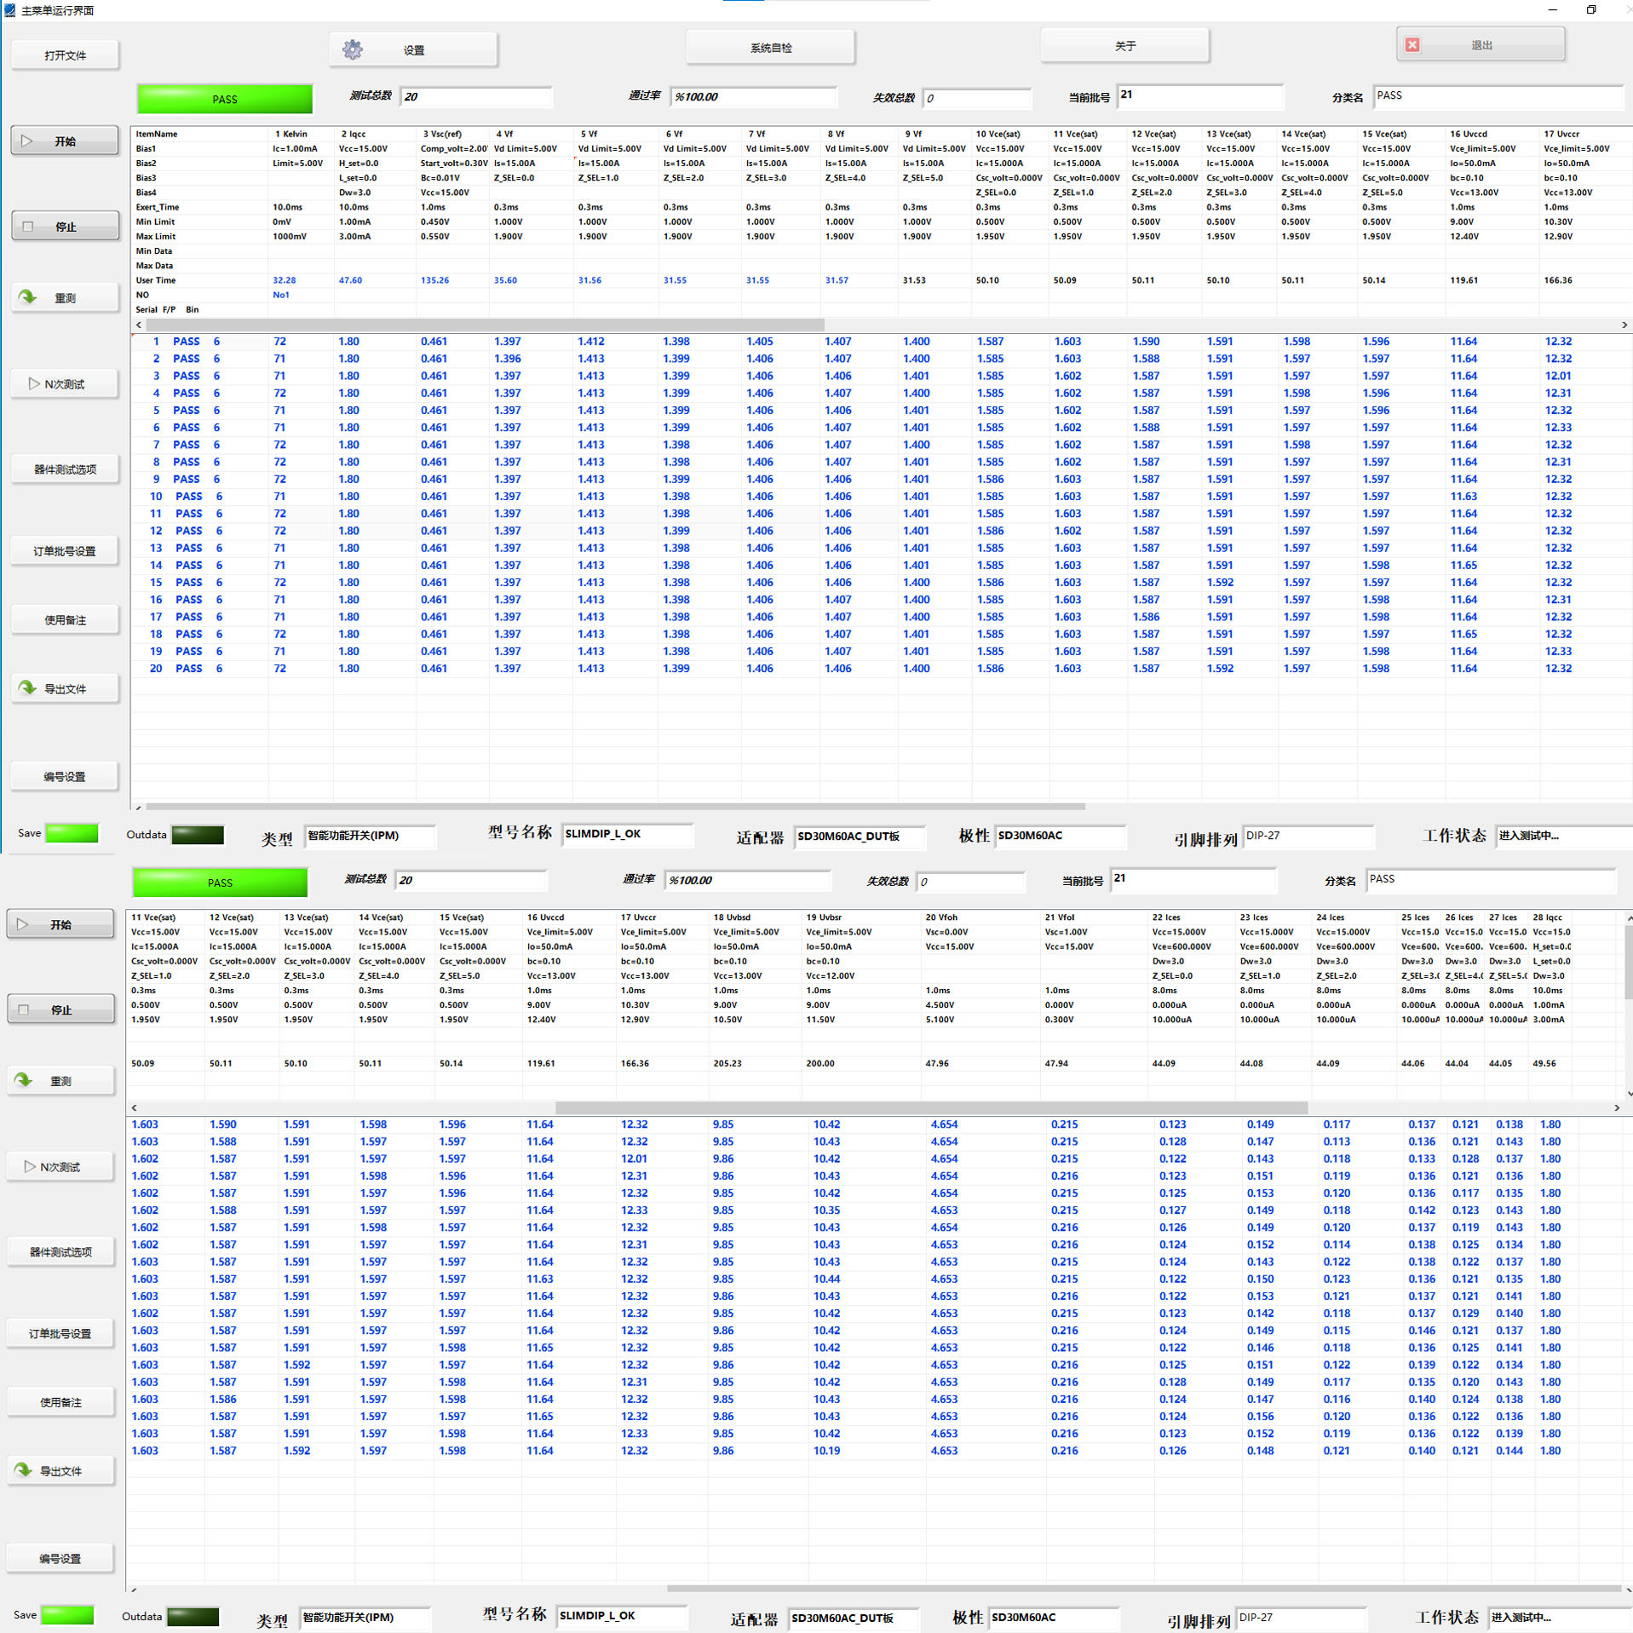Open the 系统自检 self-check button
This screenshot has width=1633, height=1633.
pos(770,48)
